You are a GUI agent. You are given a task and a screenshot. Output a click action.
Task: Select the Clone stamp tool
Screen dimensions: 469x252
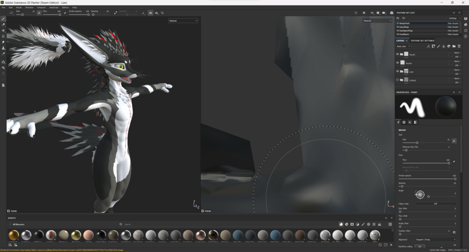[x=3, y=48]
